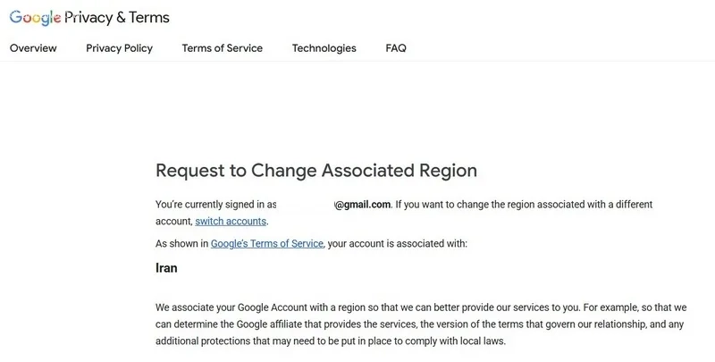Open the FAQ tab
Image resolution: width=715 pixels, height=362 pixels.
click(x=396, y=48)
